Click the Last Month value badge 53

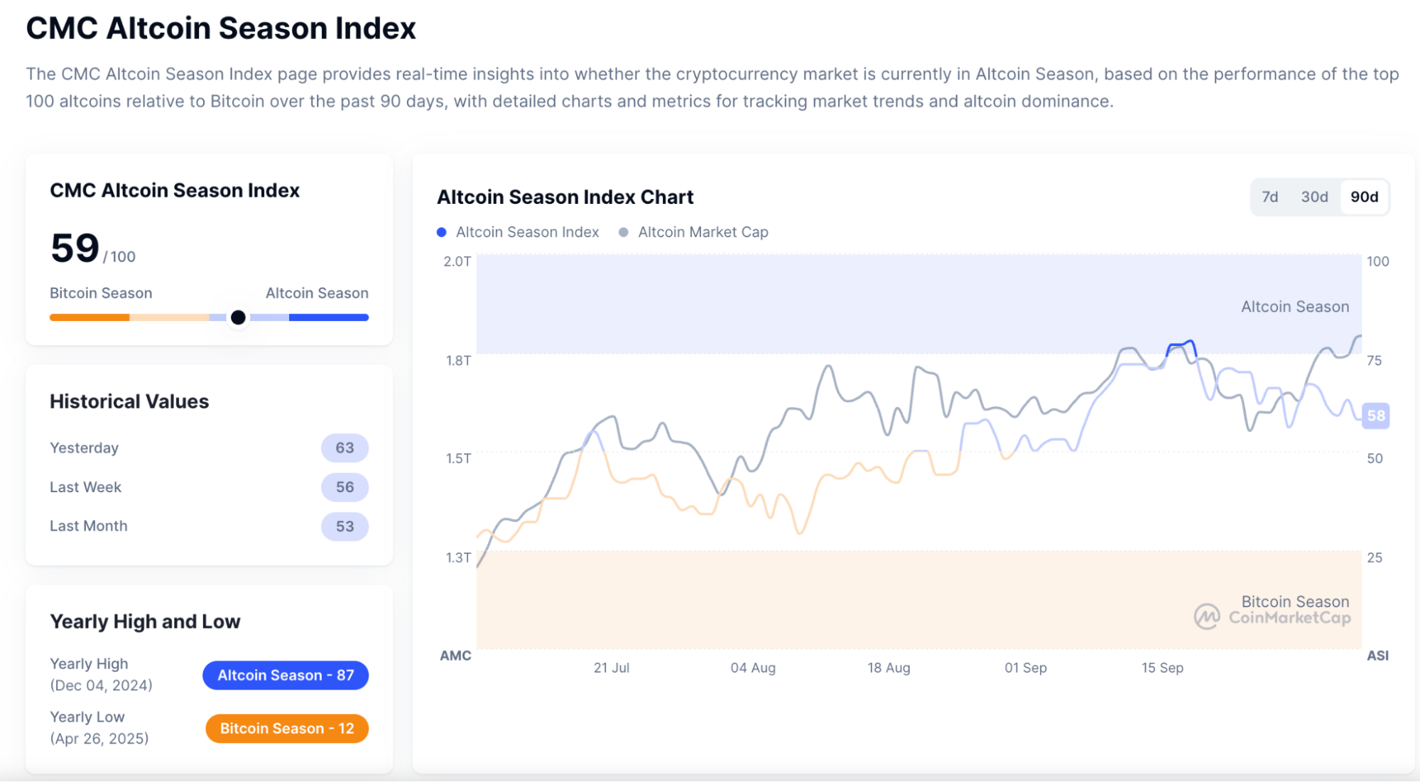345,526
